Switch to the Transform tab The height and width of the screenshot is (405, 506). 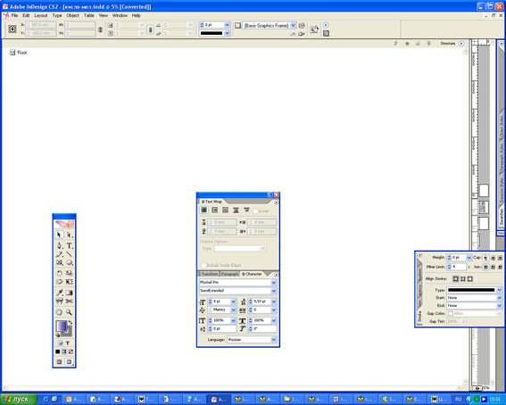click(210, 274)
